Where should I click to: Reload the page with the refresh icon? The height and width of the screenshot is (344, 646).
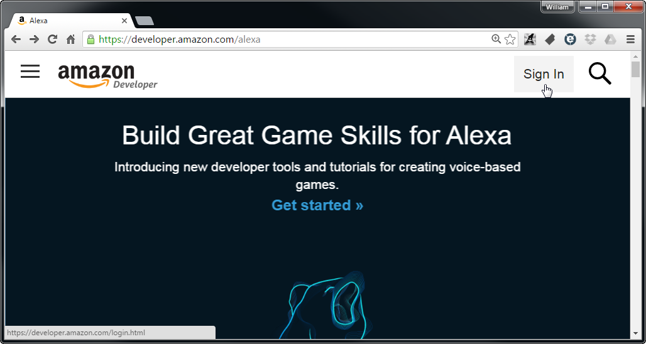click(52, 40)
